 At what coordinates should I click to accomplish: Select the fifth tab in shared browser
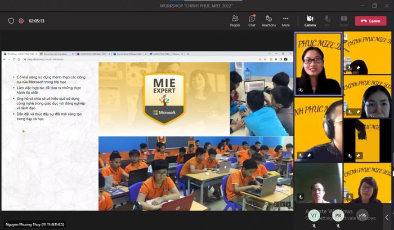point(166,54)
